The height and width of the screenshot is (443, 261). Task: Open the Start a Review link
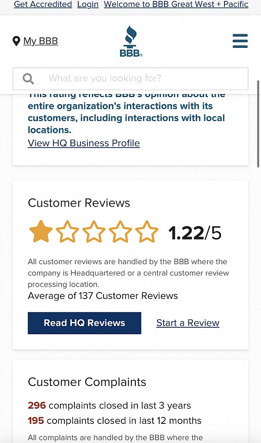click(188, 323)
